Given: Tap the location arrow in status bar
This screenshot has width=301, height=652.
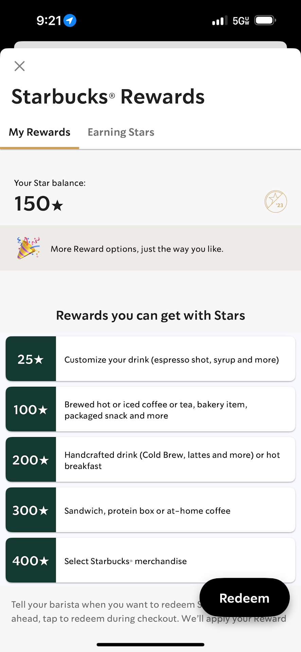Looking at the screenshot, I should 70,21.
